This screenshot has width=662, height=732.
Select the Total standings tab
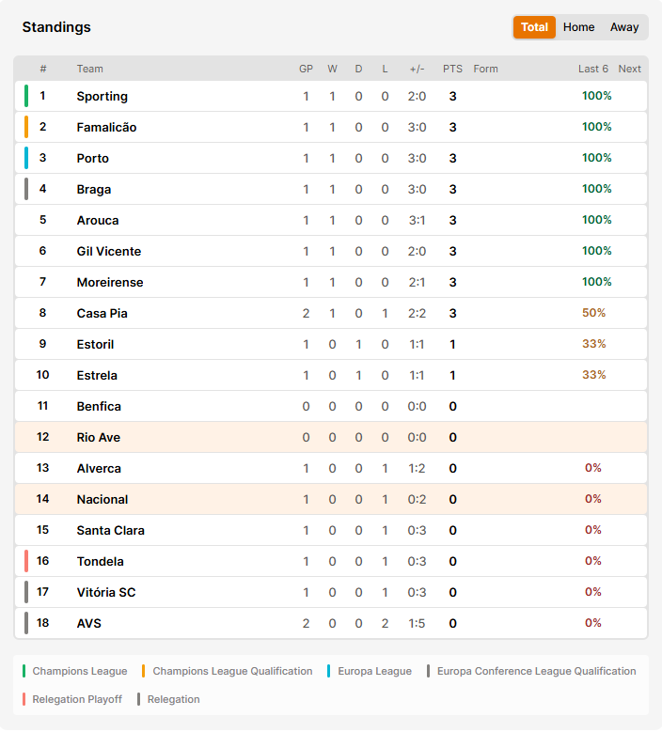[x=534, y=27]
